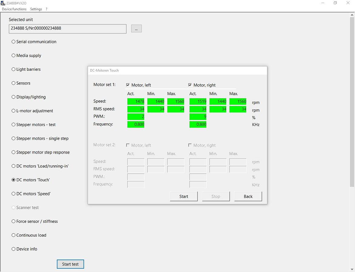Viewport: 355px width, 272px height.
Task: Open the Device functions menu
Action: point(14,9)
